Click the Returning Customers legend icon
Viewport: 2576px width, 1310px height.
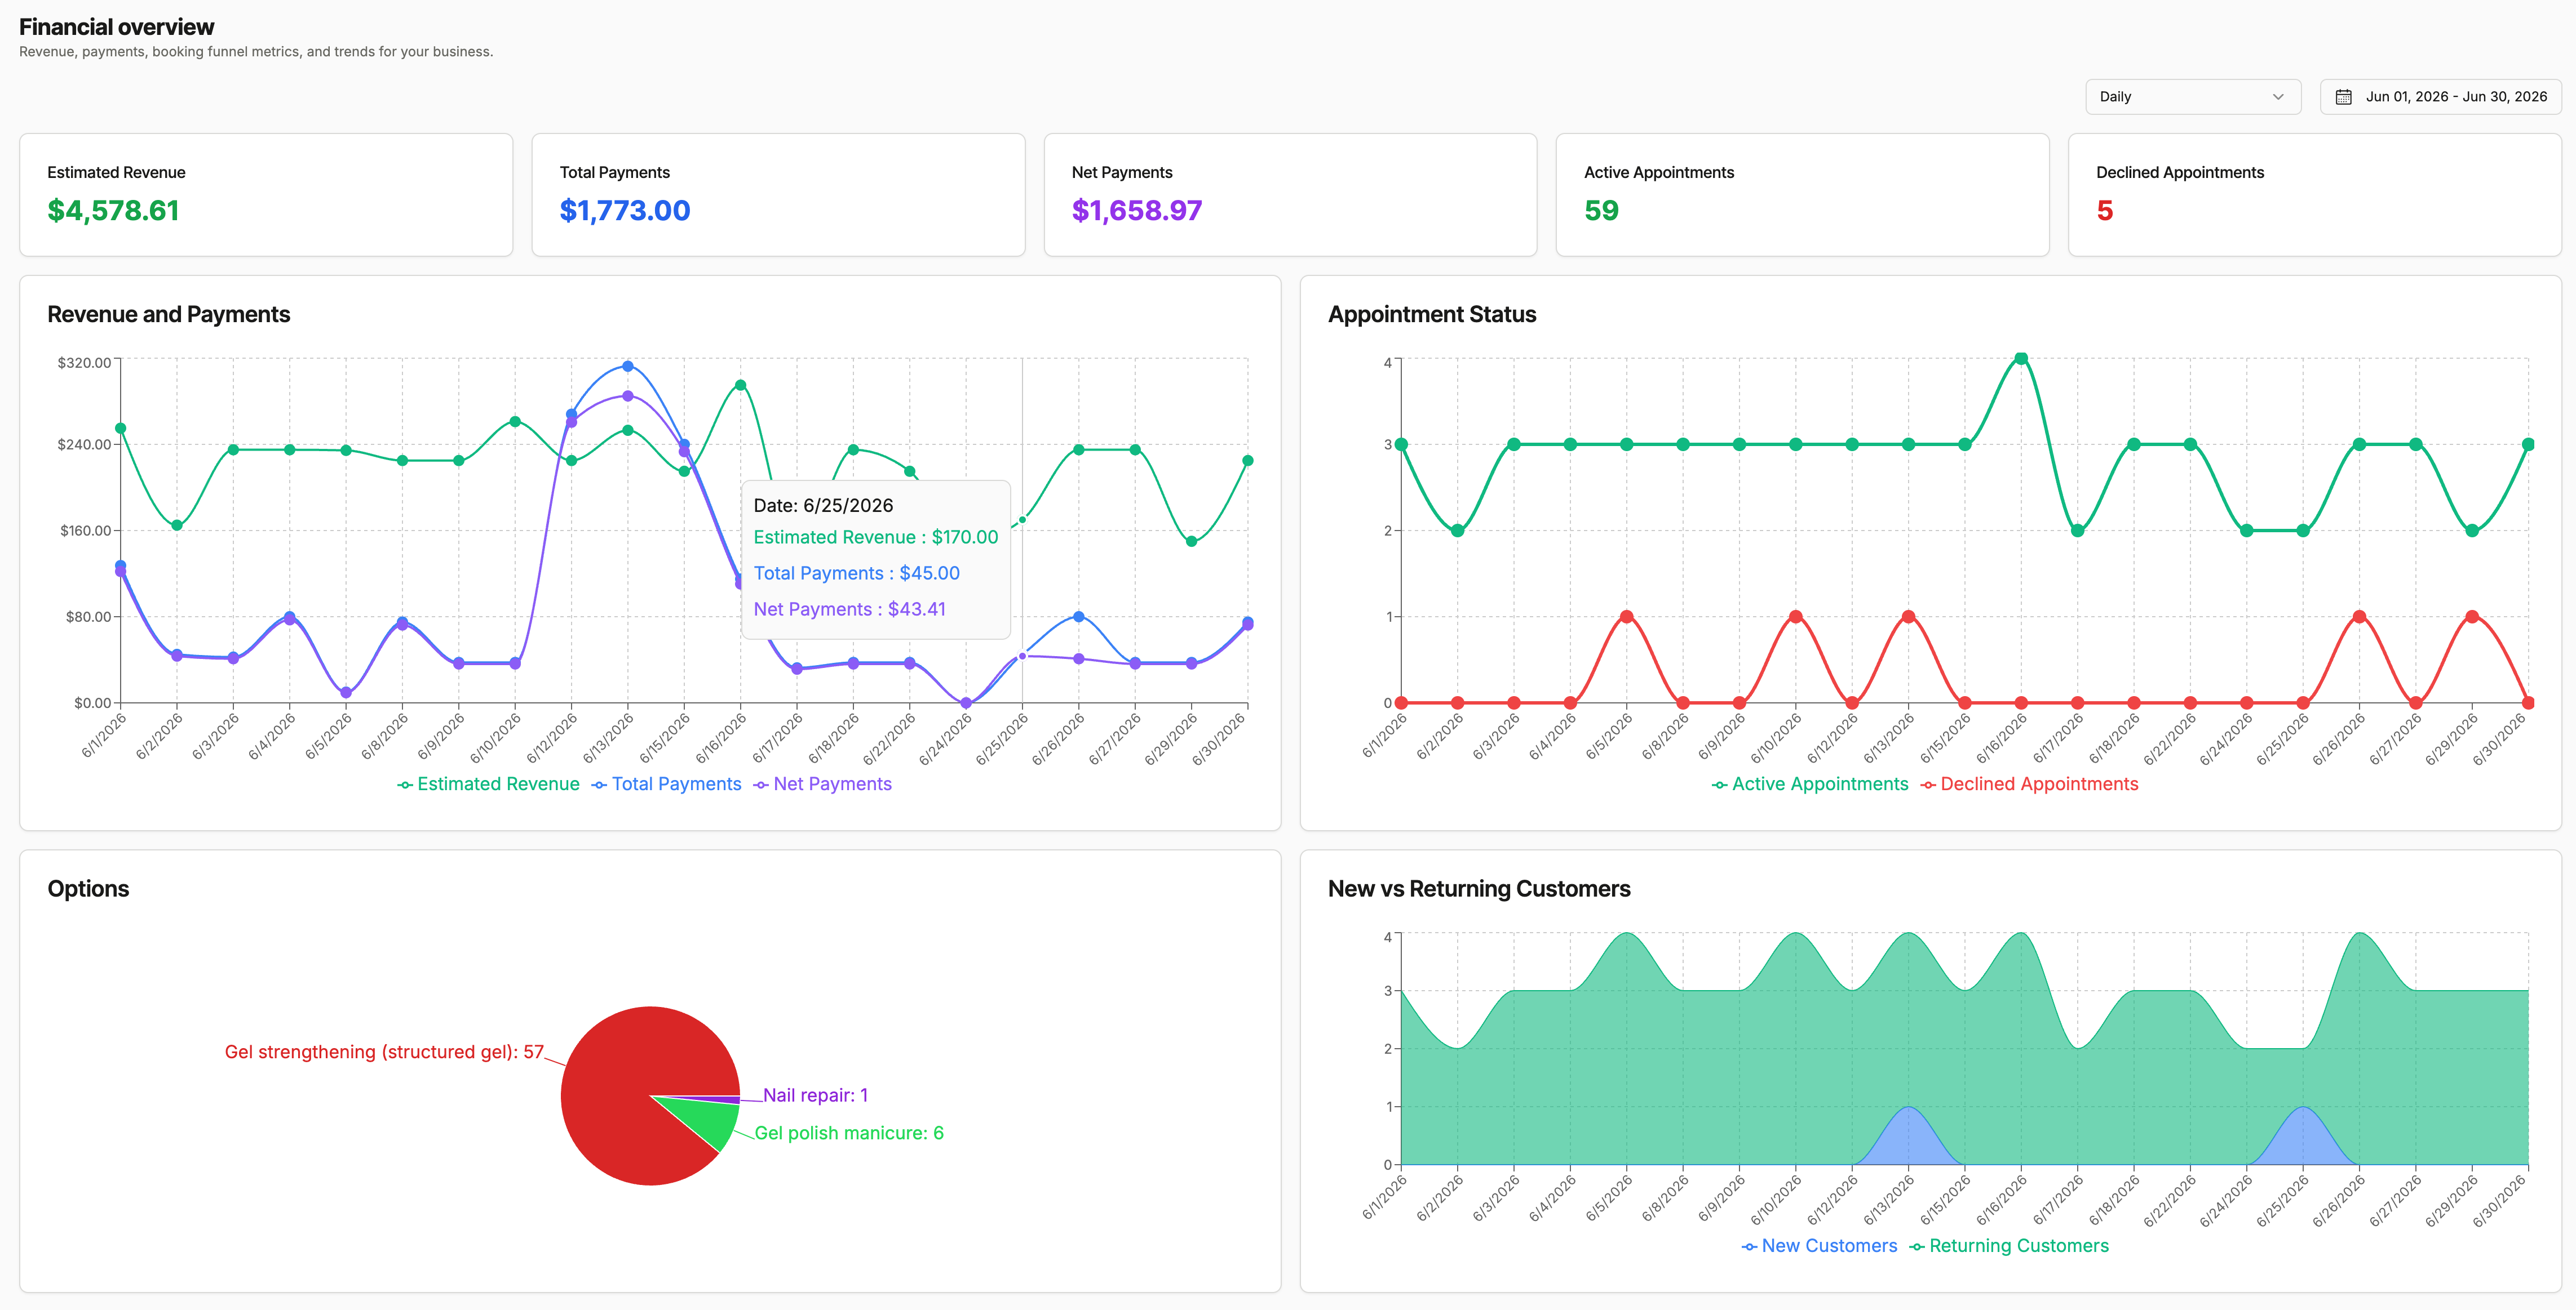[1917, 1247]
